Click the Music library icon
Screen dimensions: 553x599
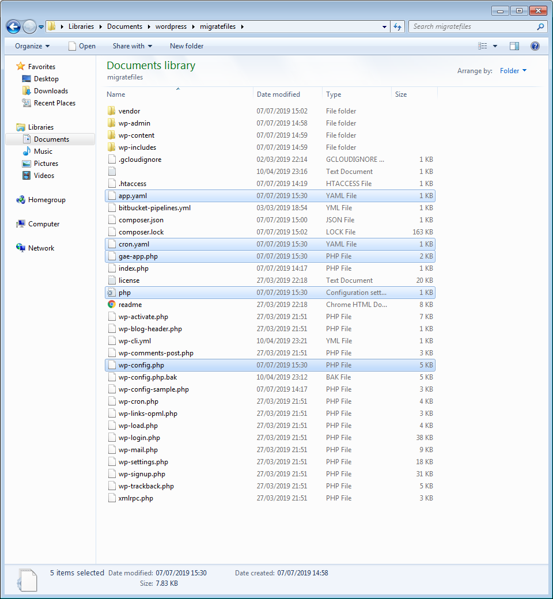point(26,151)
